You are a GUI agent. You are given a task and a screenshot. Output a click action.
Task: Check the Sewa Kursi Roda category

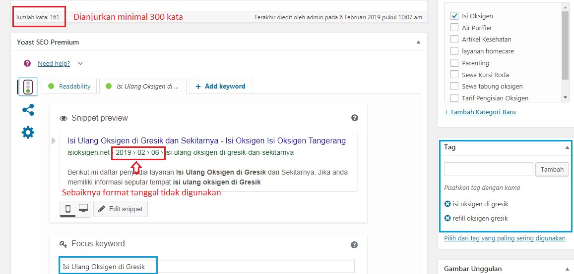tap(454, 74)
